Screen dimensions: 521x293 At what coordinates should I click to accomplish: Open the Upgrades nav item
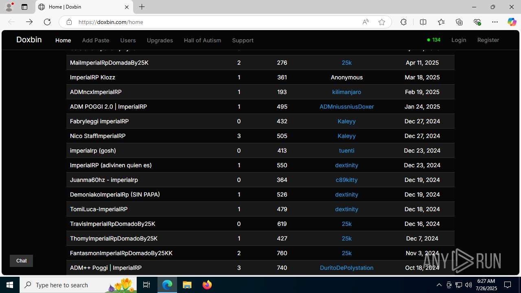160,40
